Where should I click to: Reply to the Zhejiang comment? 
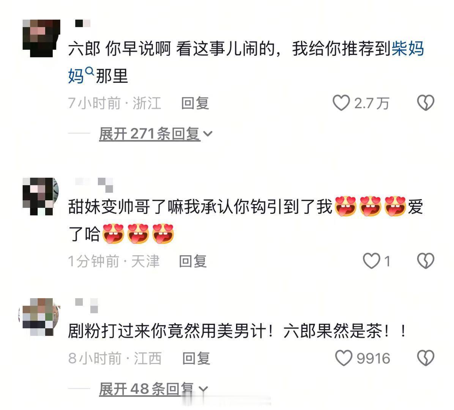pyautogui.click(x=195, y=103)
